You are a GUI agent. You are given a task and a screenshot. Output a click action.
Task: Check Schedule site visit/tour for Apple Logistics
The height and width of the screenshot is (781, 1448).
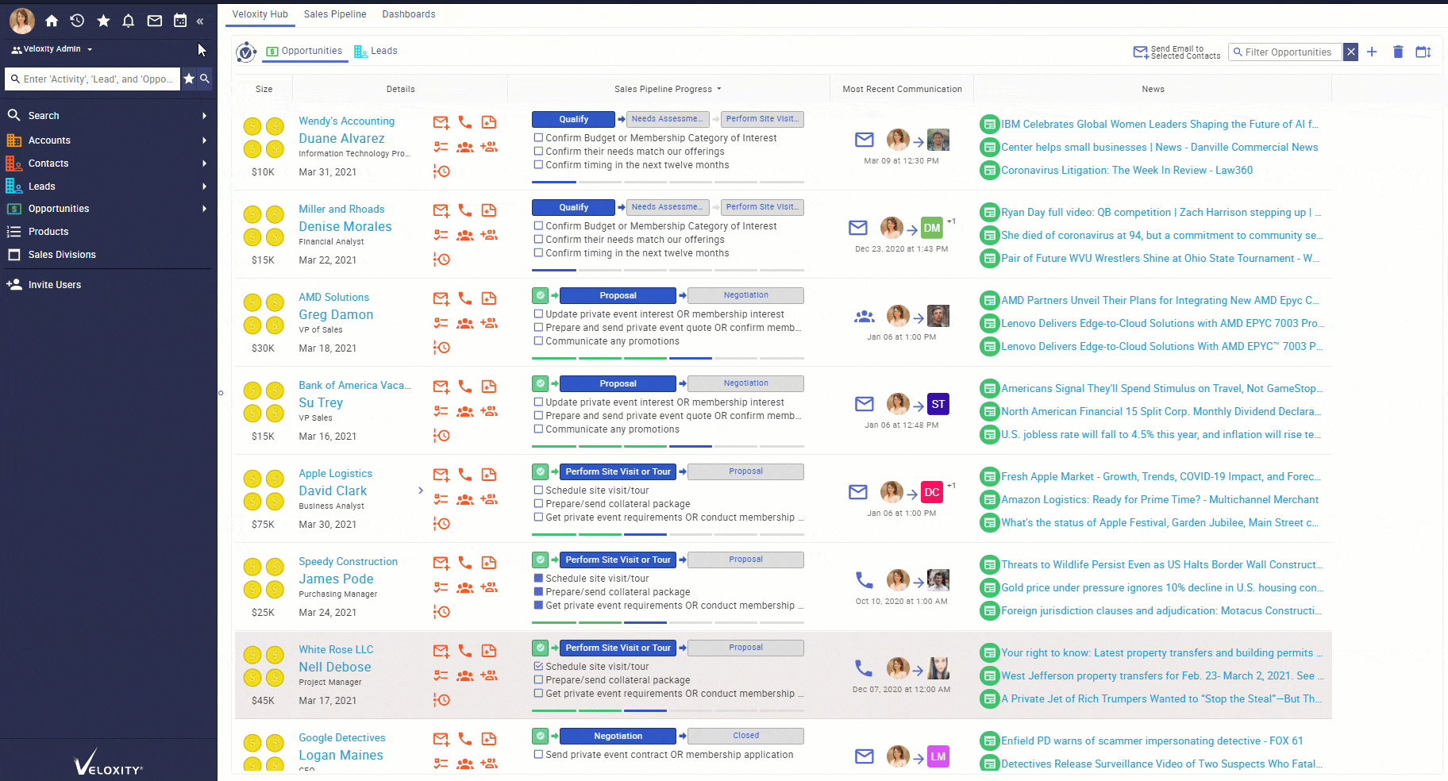pos(538,491)
